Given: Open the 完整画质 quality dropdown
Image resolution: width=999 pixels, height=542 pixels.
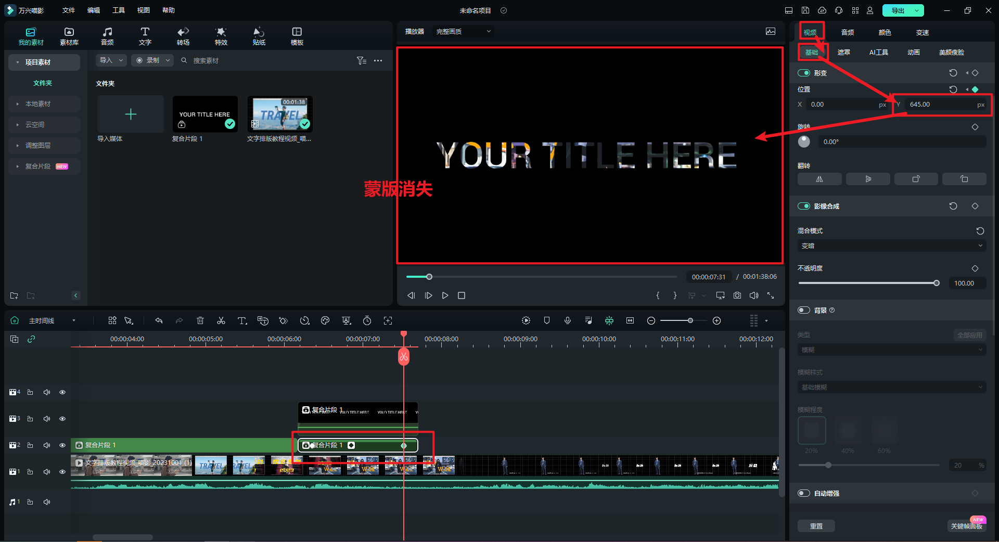Looking at the screenshot, I should click(463, 32).
